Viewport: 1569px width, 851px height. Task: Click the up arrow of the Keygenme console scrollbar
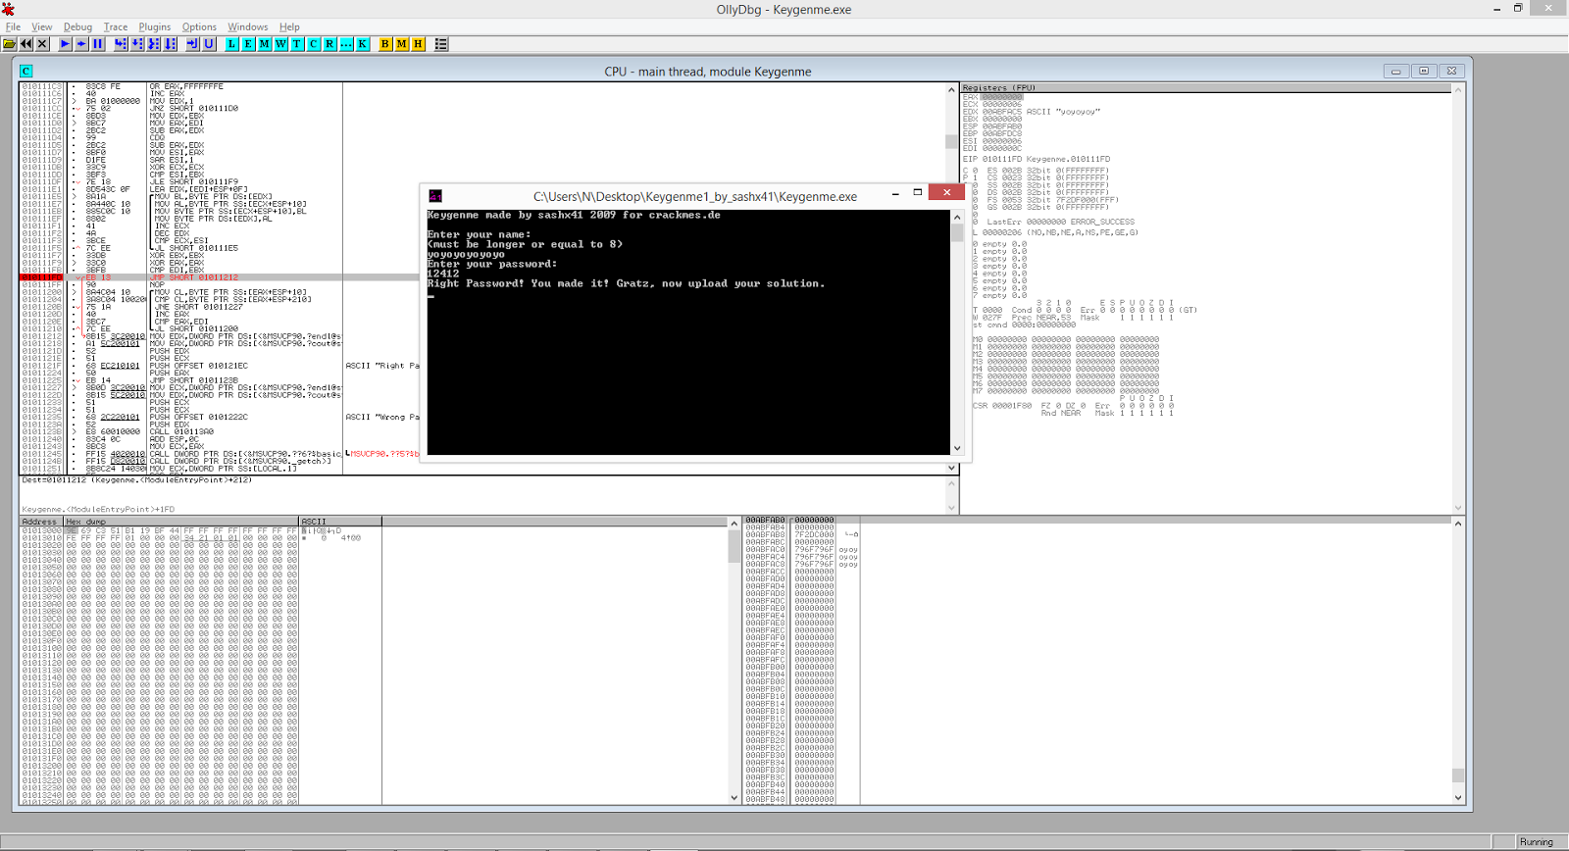point(957,218)
